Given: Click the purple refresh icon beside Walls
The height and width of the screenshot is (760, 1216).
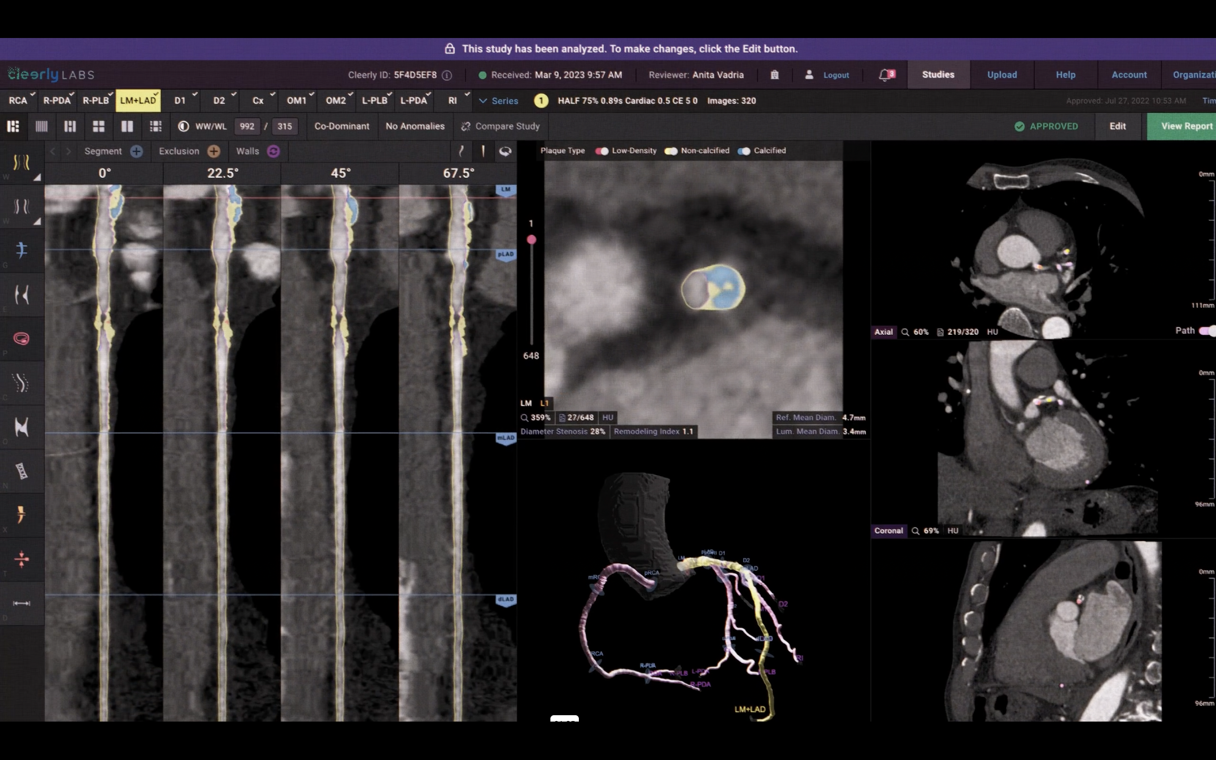Looking at the screenshot, I should [273, 151].
